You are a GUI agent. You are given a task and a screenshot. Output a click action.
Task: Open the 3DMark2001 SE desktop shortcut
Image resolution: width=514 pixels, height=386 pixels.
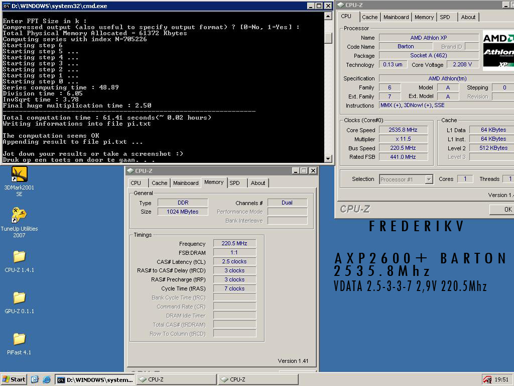[x=19, y=181]
